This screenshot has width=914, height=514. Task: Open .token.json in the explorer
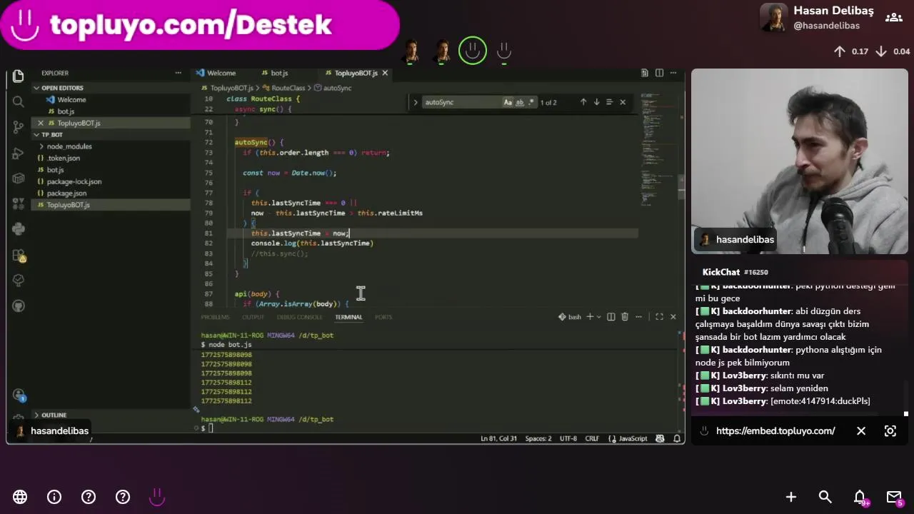pos(111,158)
